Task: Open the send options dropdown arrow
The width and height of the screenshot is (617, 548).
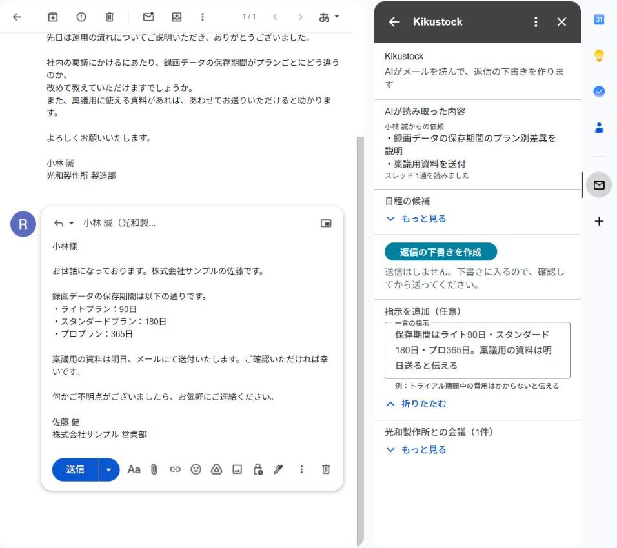Action: point(109,469)
